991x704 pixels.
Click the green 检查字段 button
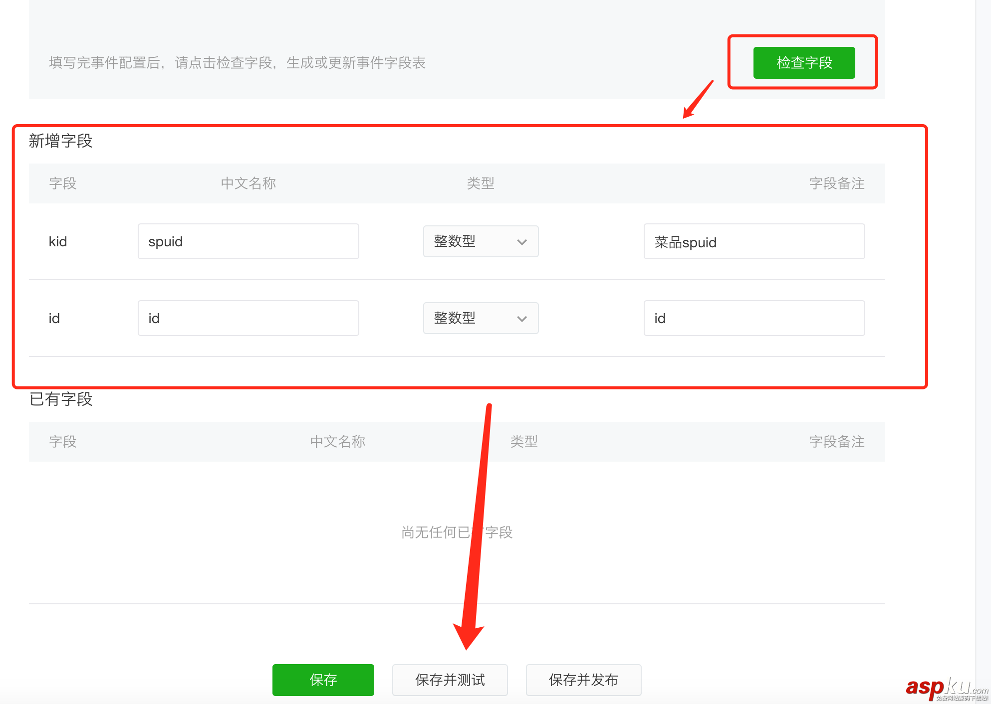pyautogui.click(x=804, y=63)
